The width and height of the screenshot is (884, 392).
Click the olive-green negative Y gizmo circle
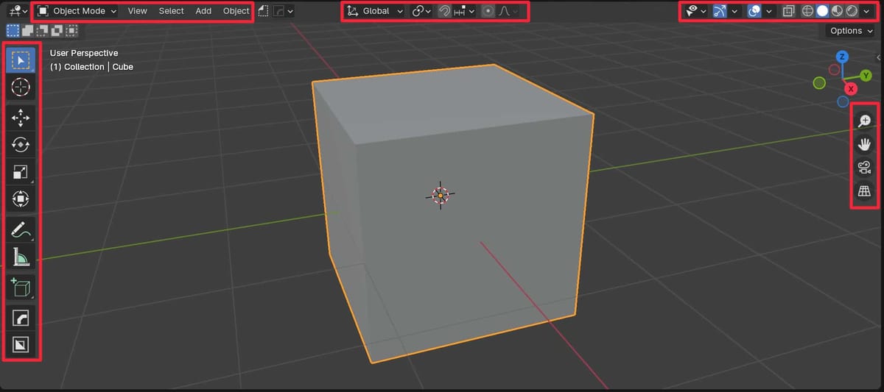(x=819, y=84)
